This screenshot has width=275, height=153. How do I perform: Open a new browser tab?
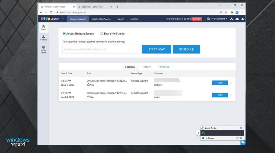[117, 7]
